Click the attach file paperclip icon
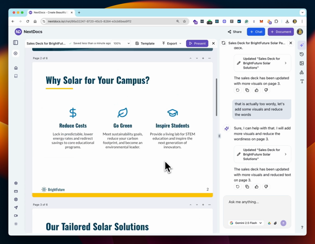This screenshot has height=244, width=315. coord(275,223)
